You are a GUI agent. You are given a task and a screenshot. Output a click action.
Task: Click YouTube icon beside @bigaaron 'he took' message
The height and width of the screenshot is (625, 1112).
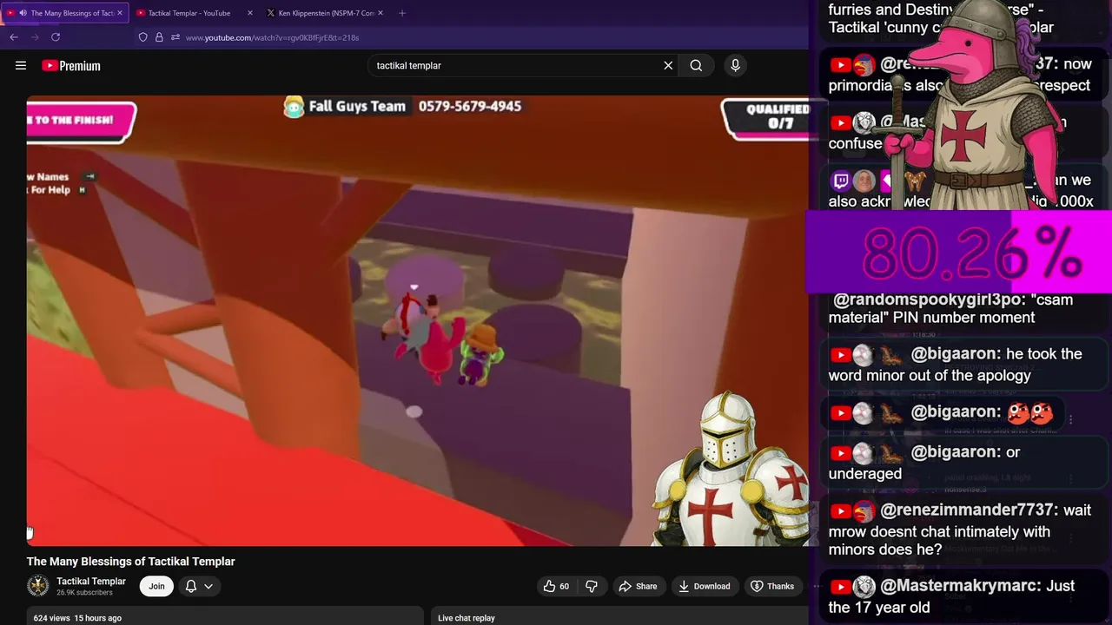click(840, 355)
